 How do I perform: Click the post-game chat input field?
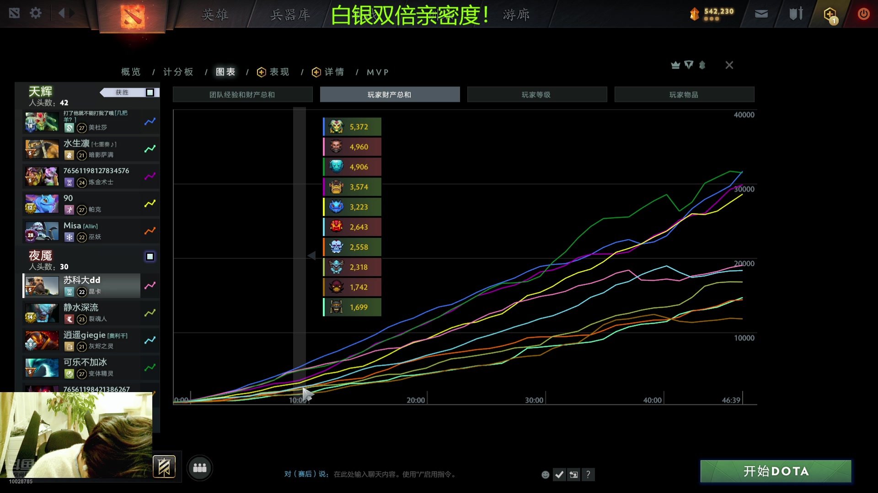395,474
